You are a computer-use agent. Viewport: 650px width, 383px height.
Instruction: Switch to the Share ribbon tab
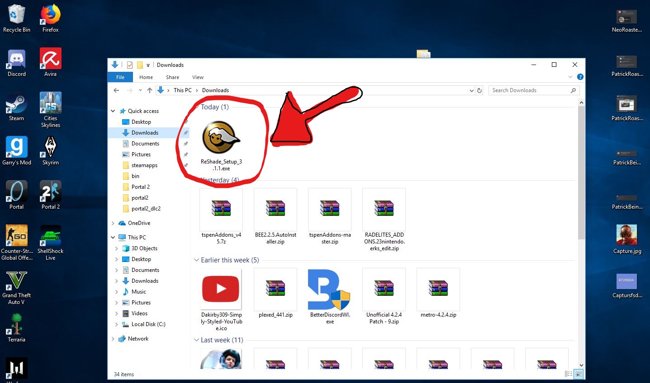point(172,77)
